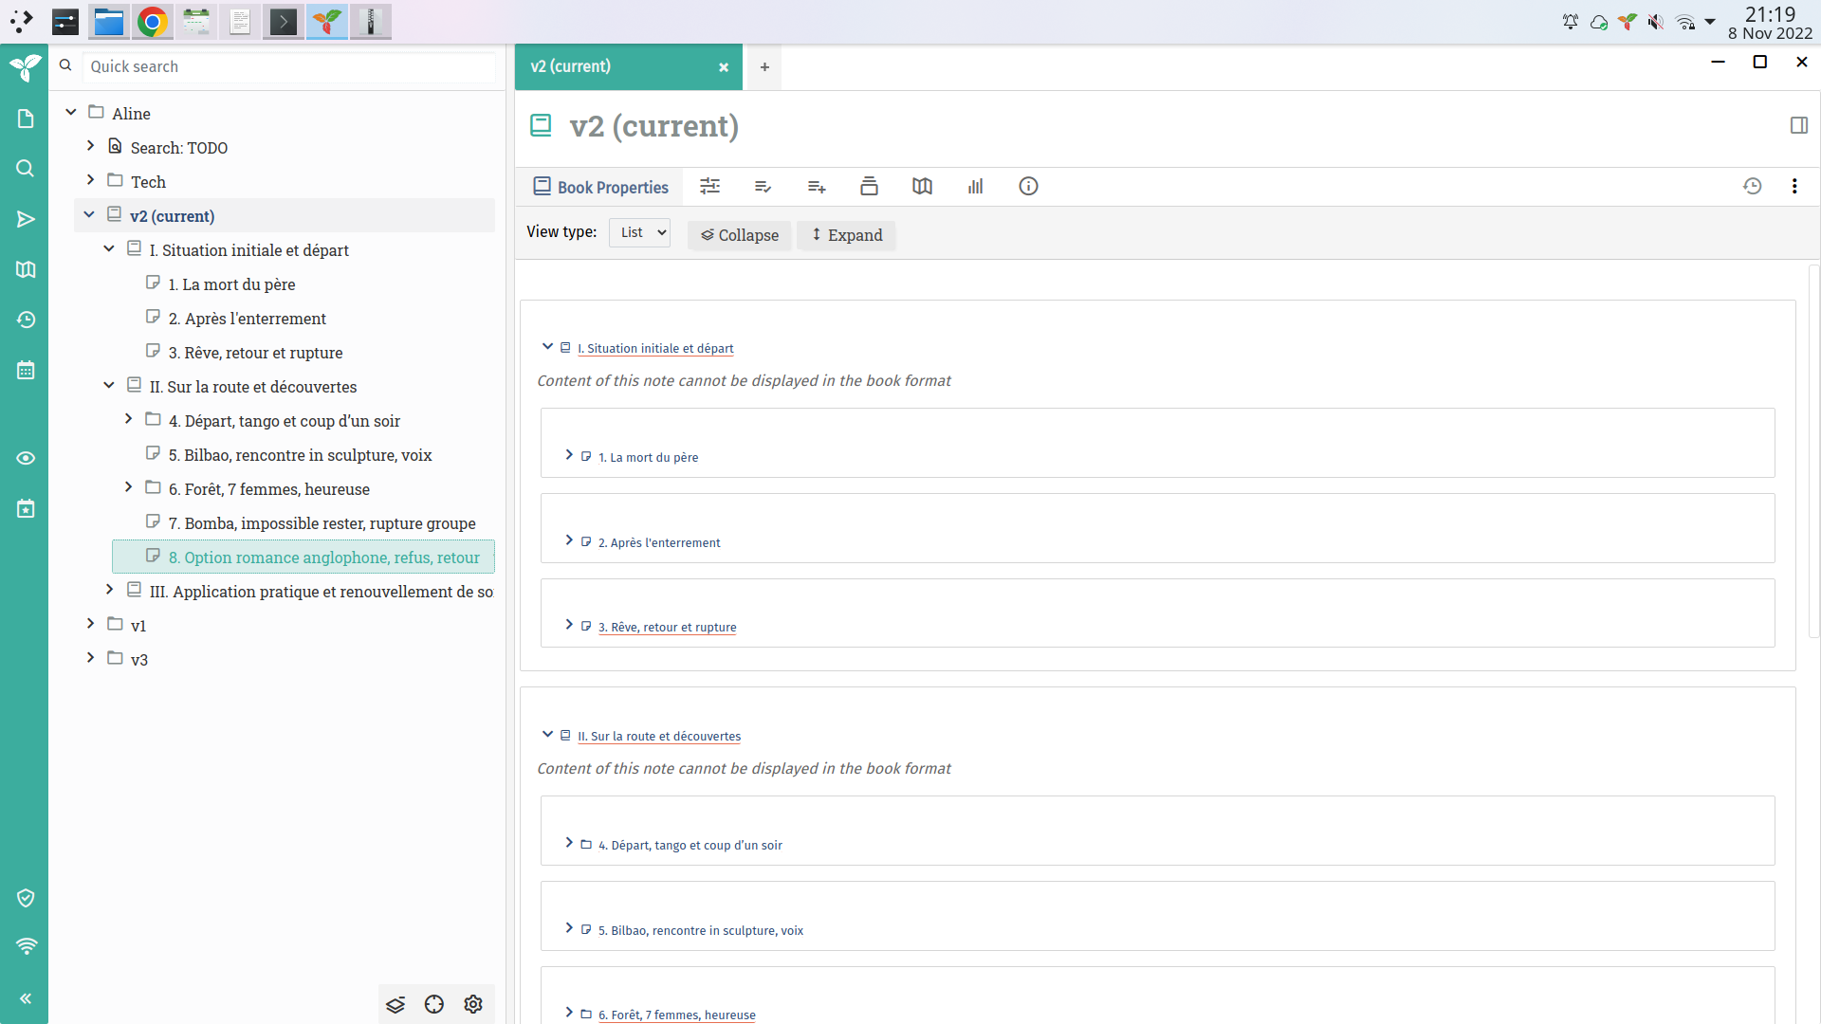Select the Book Properties ribbon tab
This screenshot has height=1024, width=1821.
click(x=601, y=187)
